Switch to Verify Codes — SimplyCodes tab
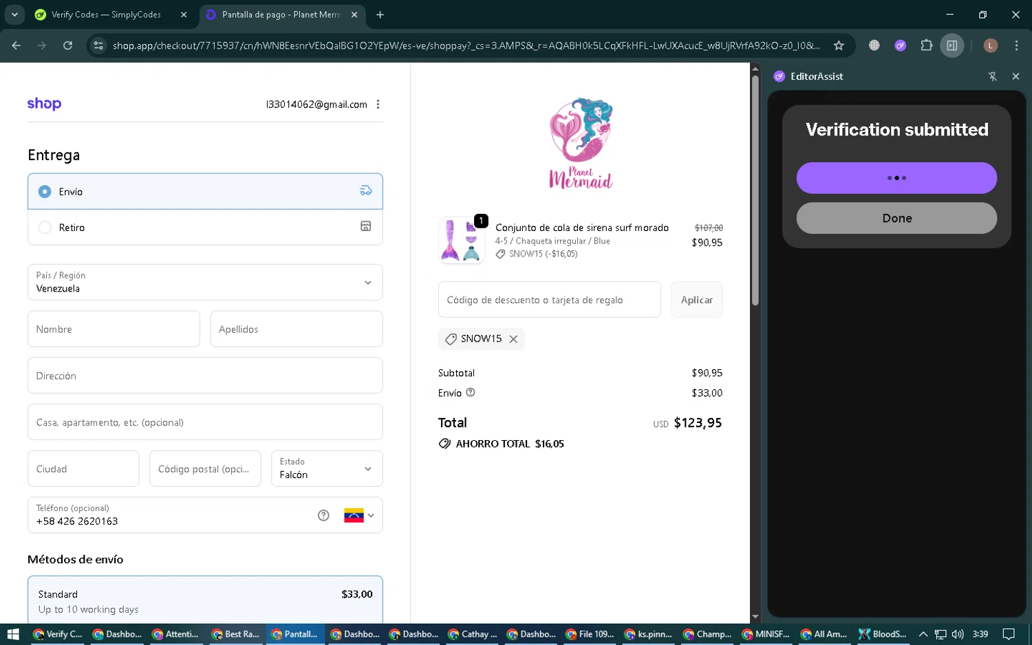 tap(107, 14)
